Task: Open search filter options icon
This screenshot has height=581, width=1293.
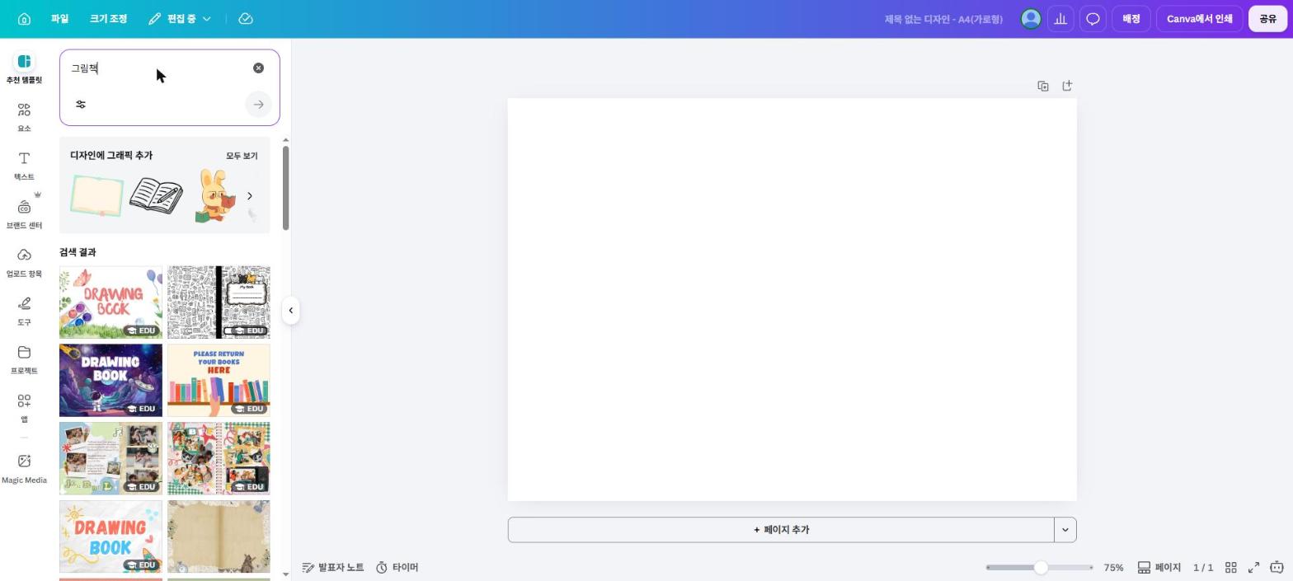Action: [81, 105]
